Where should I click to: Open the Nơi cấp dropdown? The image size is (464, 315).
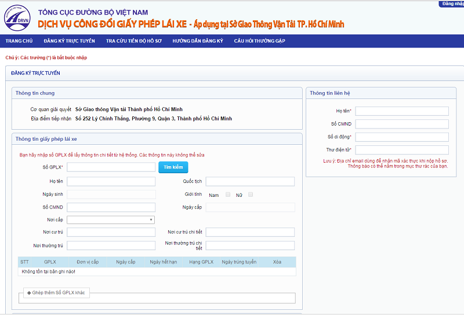111,220
